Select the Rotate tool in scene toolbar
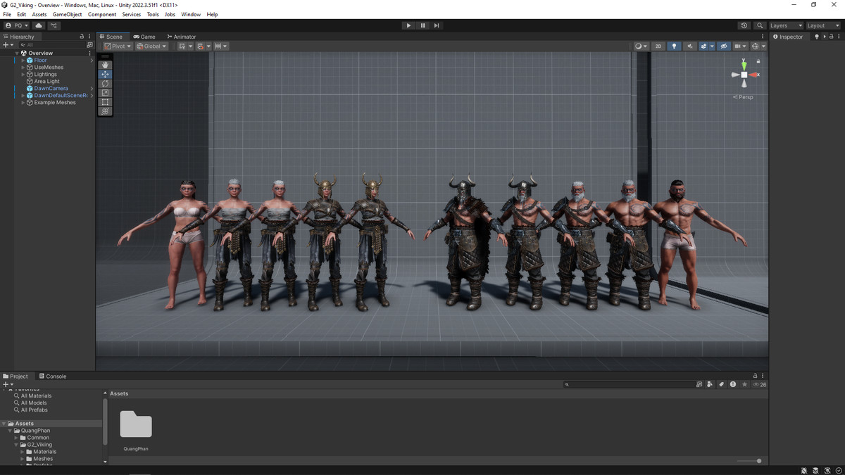This screenshot has width=845, height=475. click(105, 84)
